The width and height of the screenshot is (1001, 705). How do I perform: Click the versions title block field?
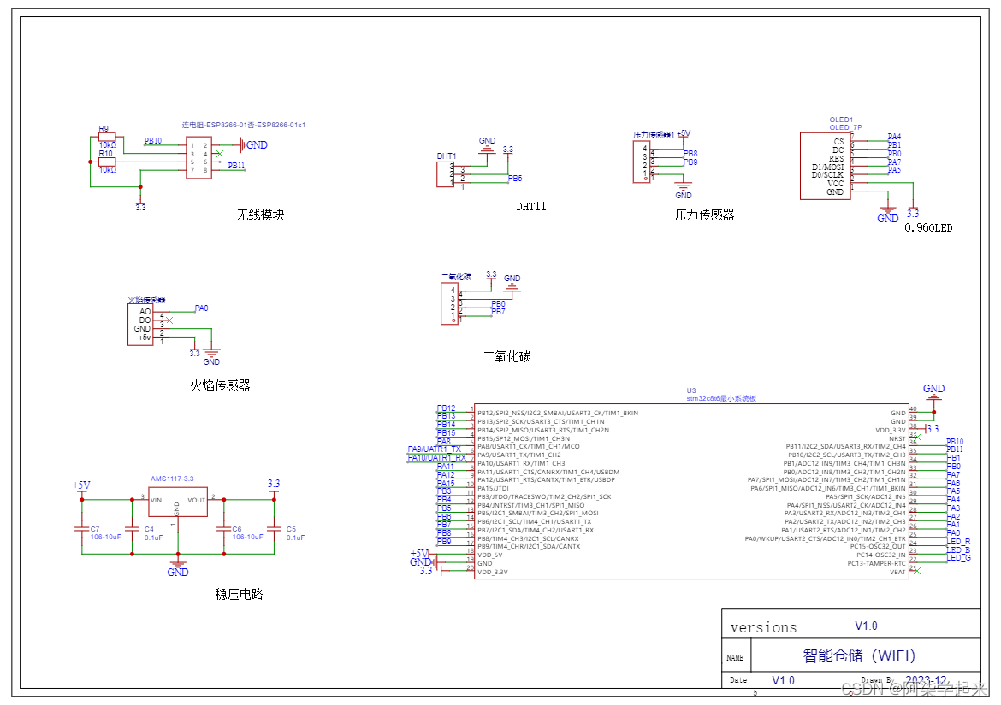click(763, 628)
